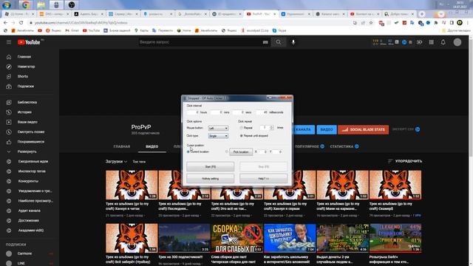Click the YouTube logo
473x266 pixels.
pyautogui.click(x=29, y=42)
